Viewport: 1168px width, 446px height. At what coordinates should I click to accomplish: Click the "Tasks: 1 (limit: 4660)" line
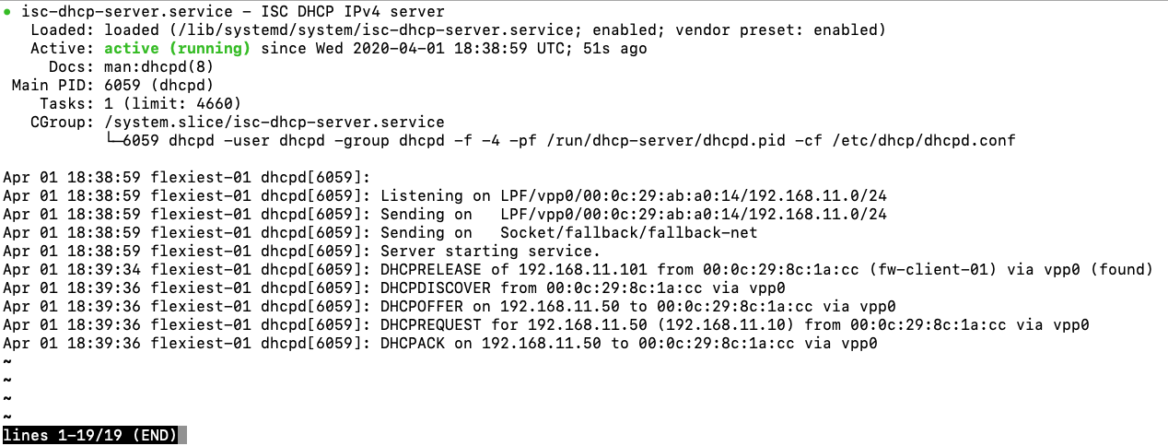pos(140,103)
